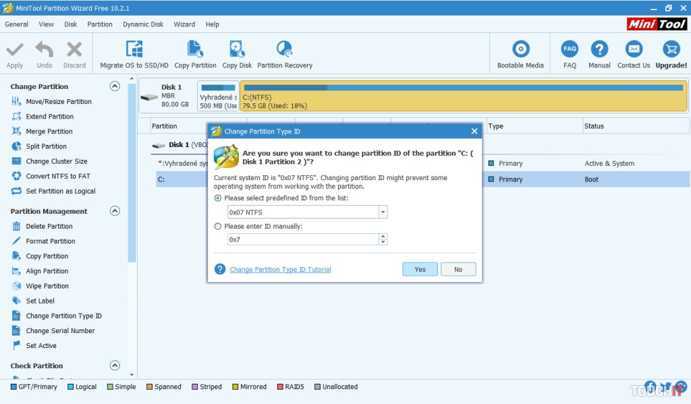
Task: Click the Upgrade cart icon
Action: click(x=671, y=50)
